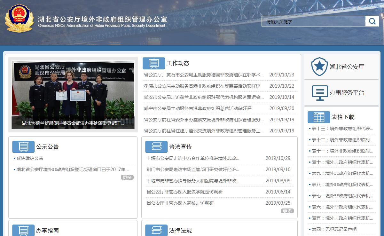Image resolution: width=384 pixels, height=236 pixels.
Task: Click the 办事指南 section icon
Action: 23,230
